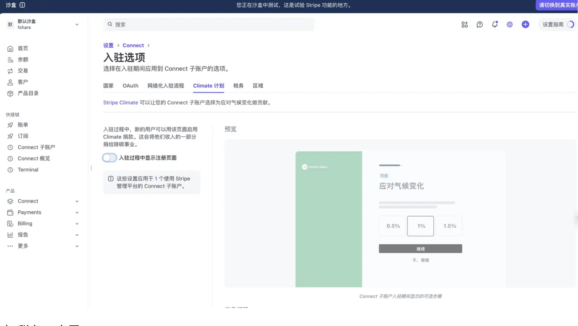Click the clock icon beside Connect 概览

coord(10,159)
